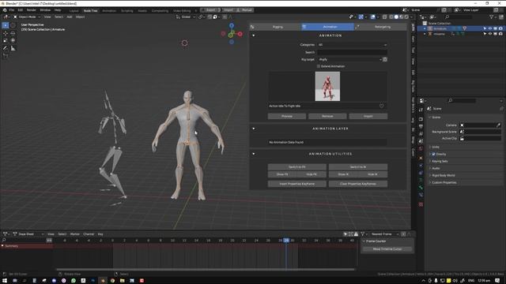This screenshot has height=284, width=506.
Task: Collapse the ANIMATION UTILITIES section
Action: coord(253,154)
